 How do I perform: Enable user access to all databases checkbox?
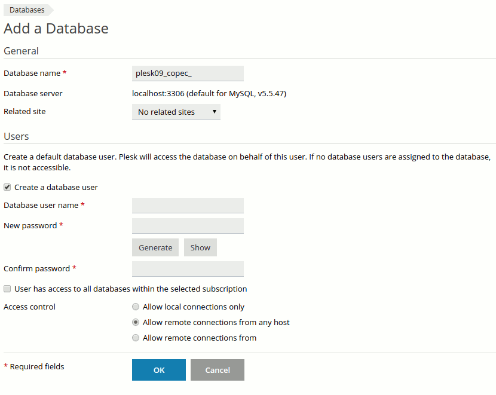pyautogui.click(x=7, y=289)
